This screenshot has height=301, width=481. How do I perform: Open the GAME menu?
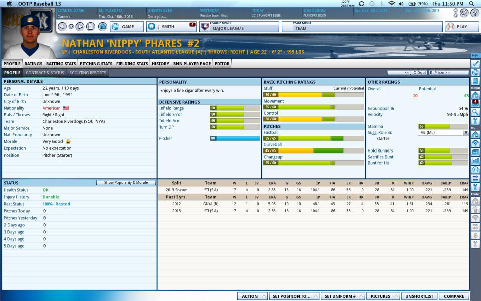click(x=127, y=27)
